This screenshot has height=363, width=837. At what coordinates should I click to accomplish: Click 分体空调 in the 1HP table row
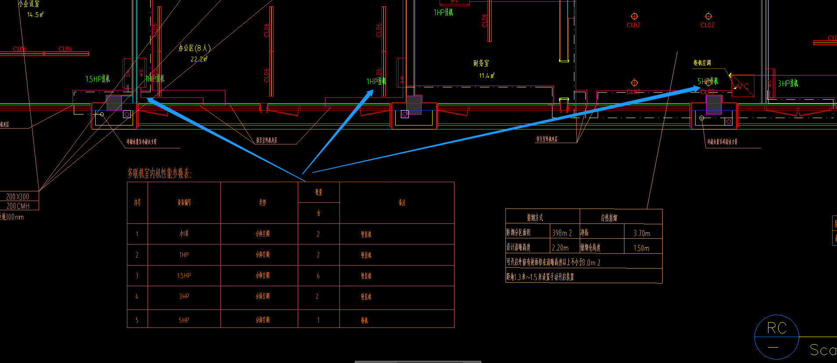(x=263, y=255)
